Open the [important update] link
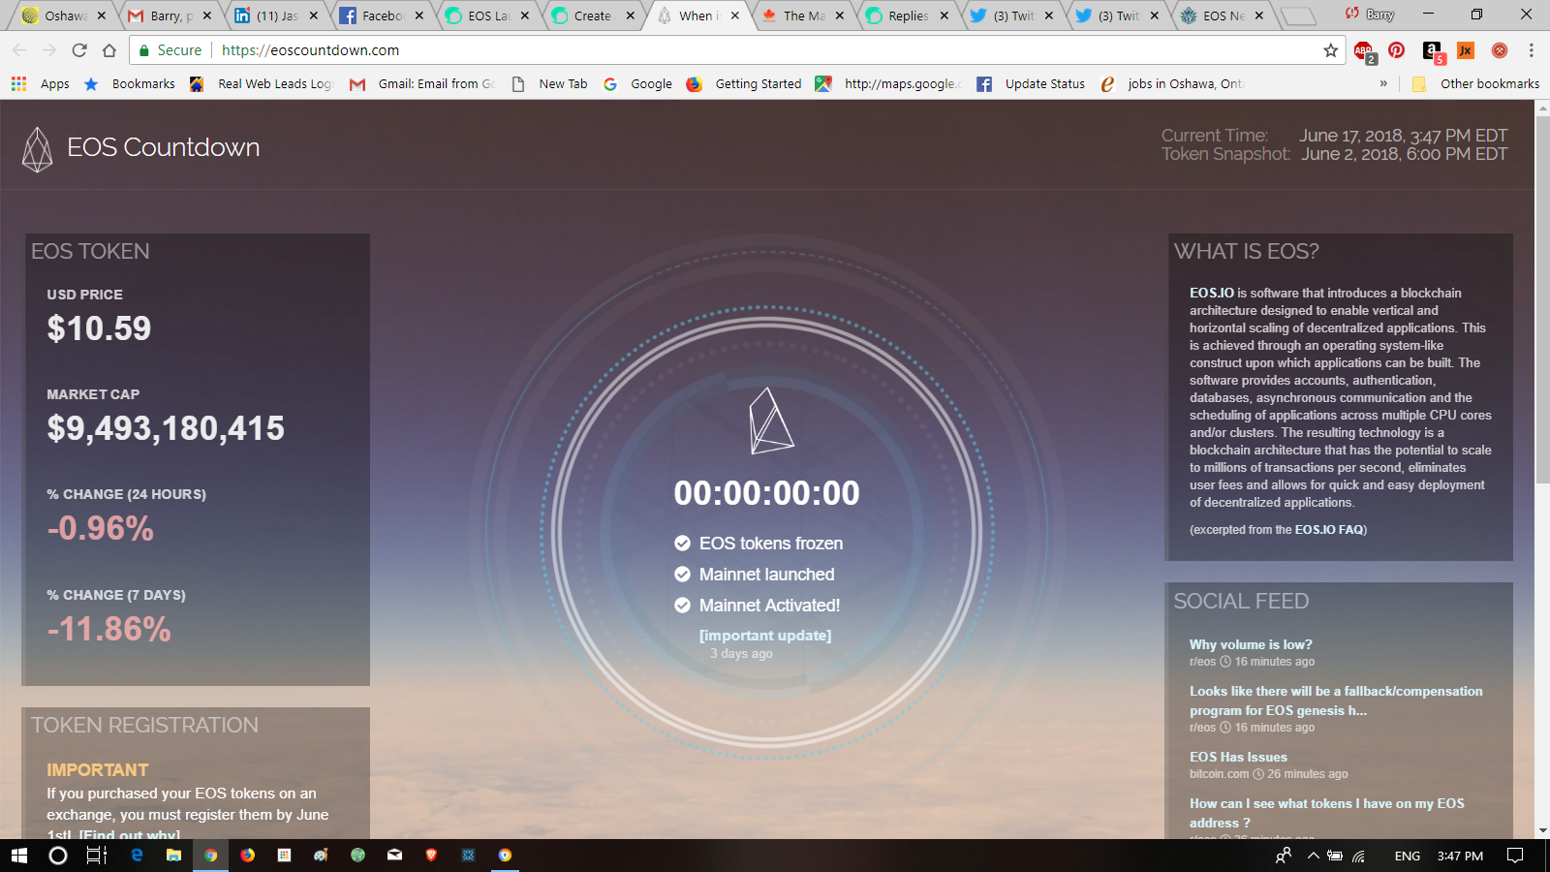 click(x=765, y=636)
